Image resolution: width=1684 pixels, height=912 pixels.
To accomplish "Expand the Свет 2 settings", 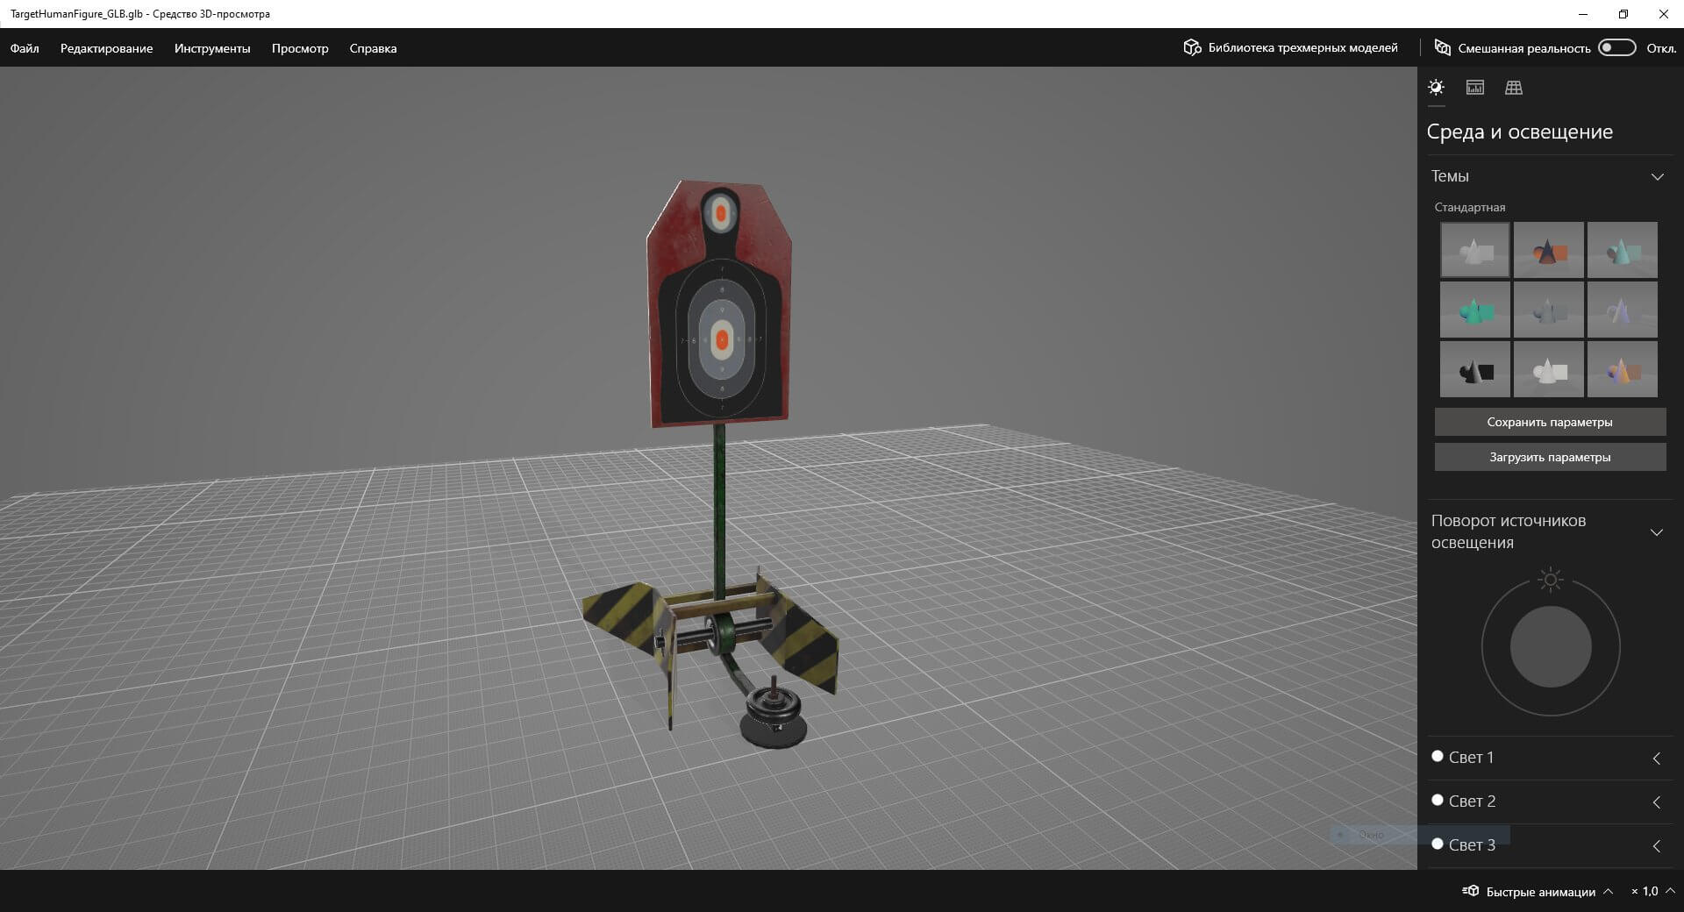I will (x=1656, y=802).
